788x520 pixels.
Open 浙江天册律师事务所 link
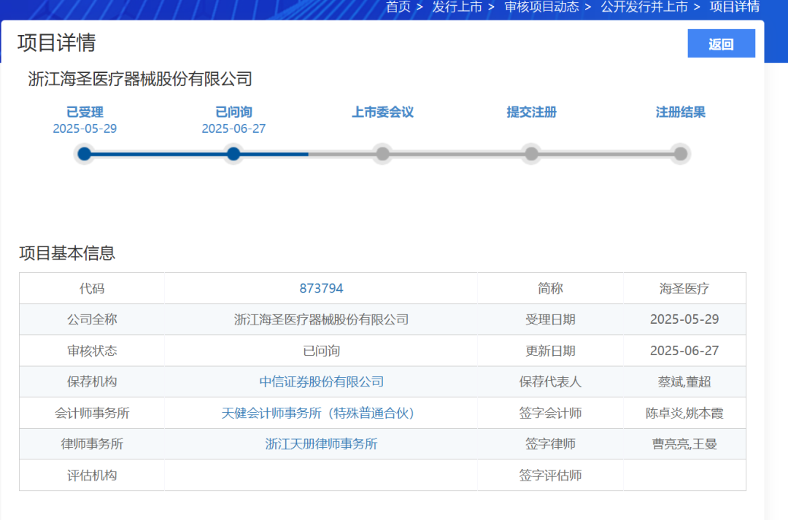[321, 444]
